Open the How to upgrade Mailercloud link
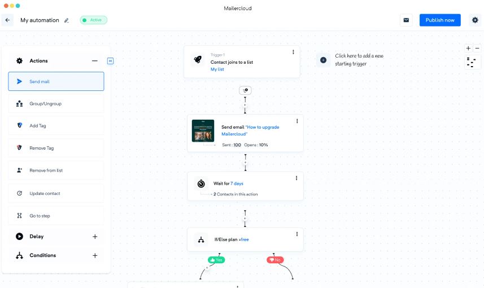Viewport: 484px width, 288px height. [x=250, y=130]
